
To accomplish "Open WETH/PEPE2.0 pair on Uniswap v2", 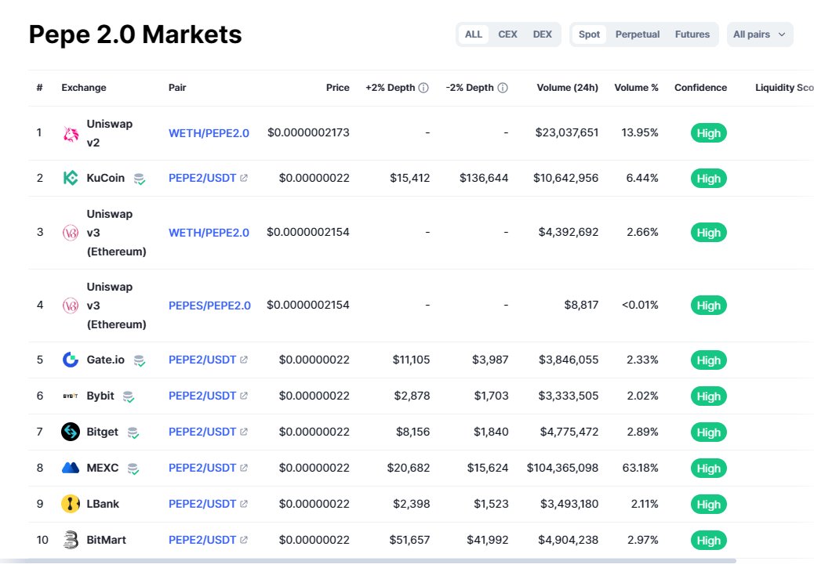I will point(209,133).
